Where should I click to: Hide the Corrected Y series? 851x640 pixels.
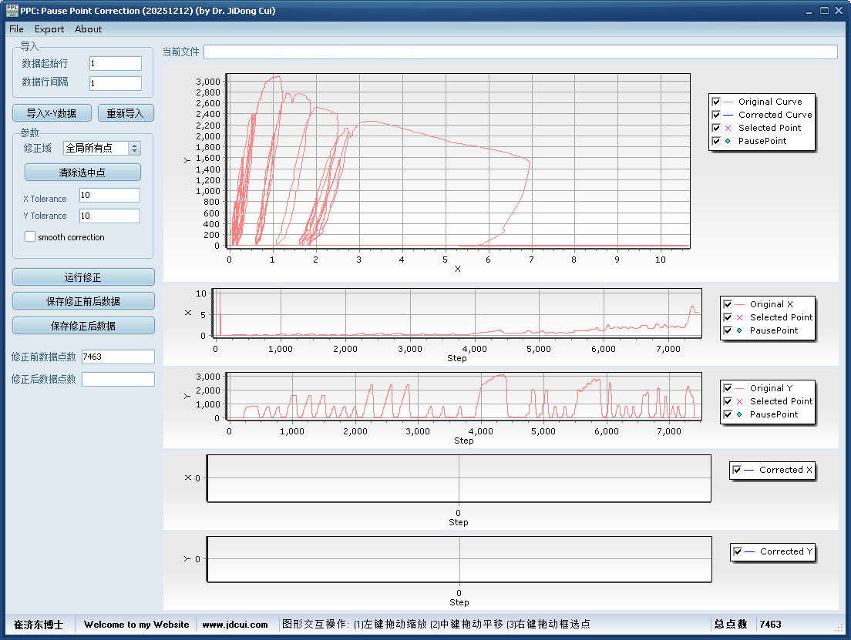pyautogui.click(x=738, y=551)
